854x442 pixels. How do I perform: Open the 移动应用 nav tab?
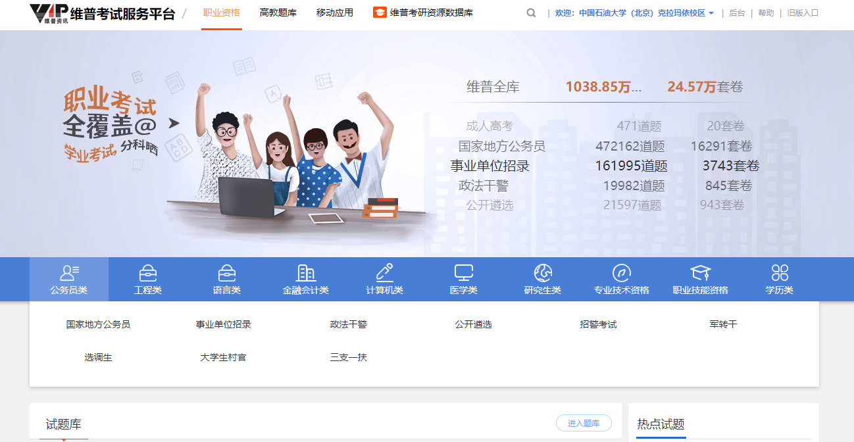tap(335, 13)
